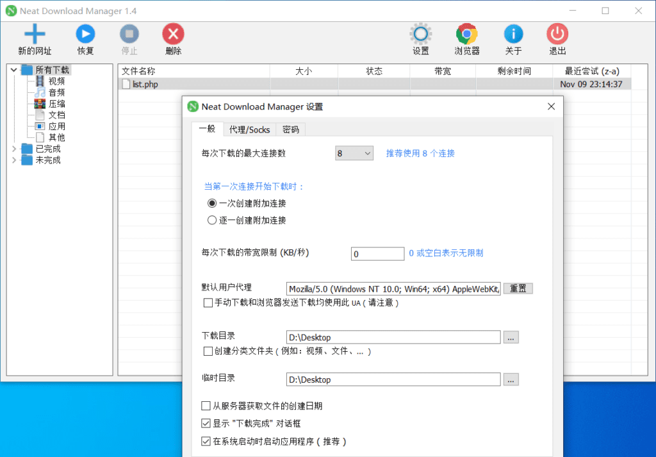Sort by 带宽 column header

[x=443, y=71]
